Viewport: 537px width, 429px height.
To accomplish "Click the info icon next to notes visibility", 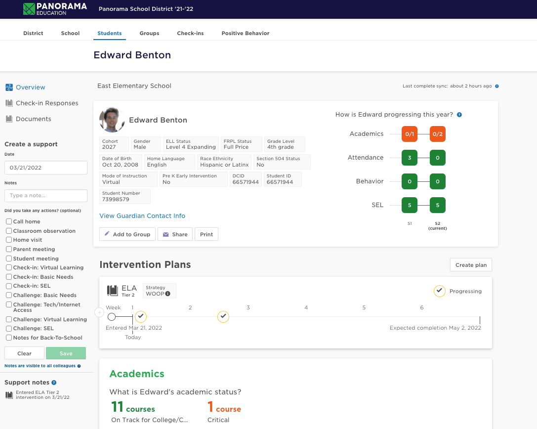I will pyautogui.click(x=79, y=366).
